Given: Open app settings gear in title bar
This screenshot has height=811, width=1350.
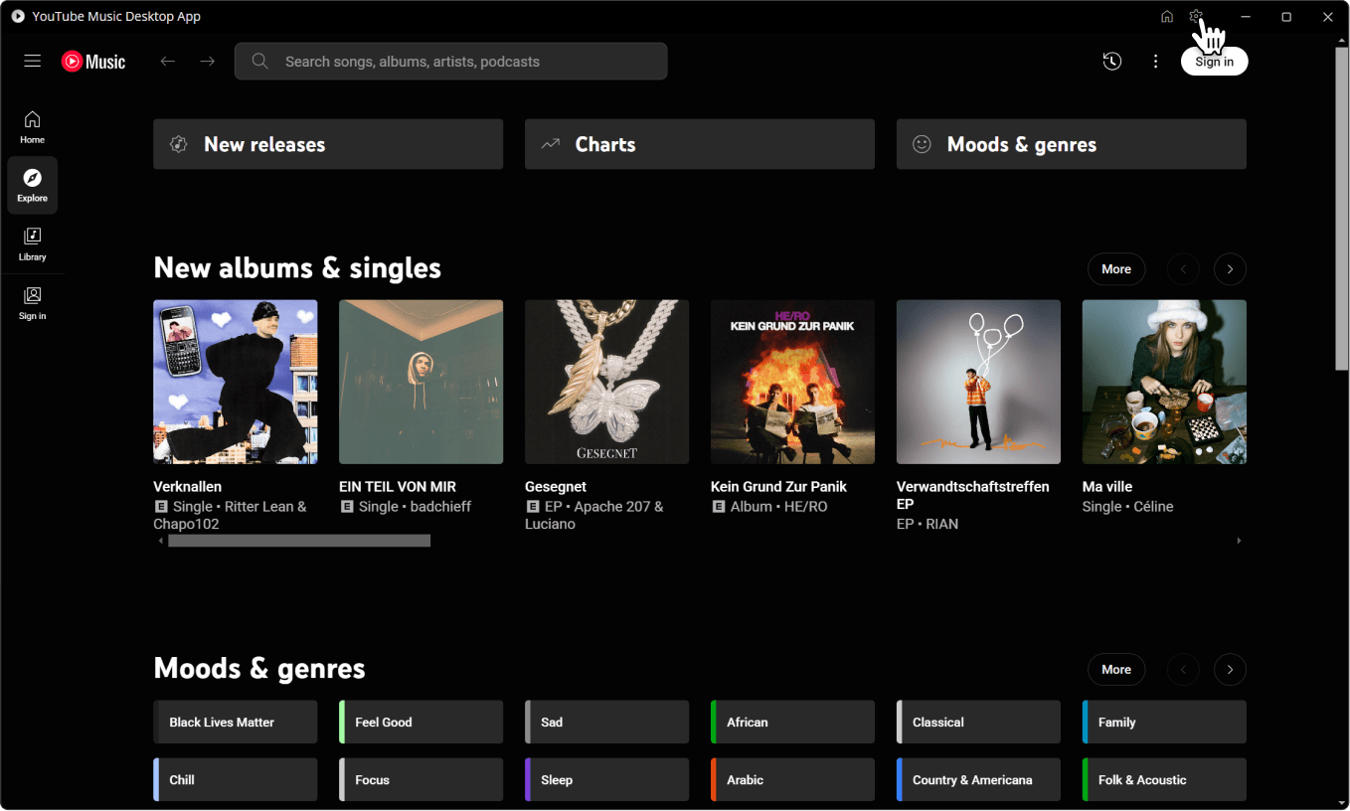Looking at the screenshot, I should [x=1196, y=17].
